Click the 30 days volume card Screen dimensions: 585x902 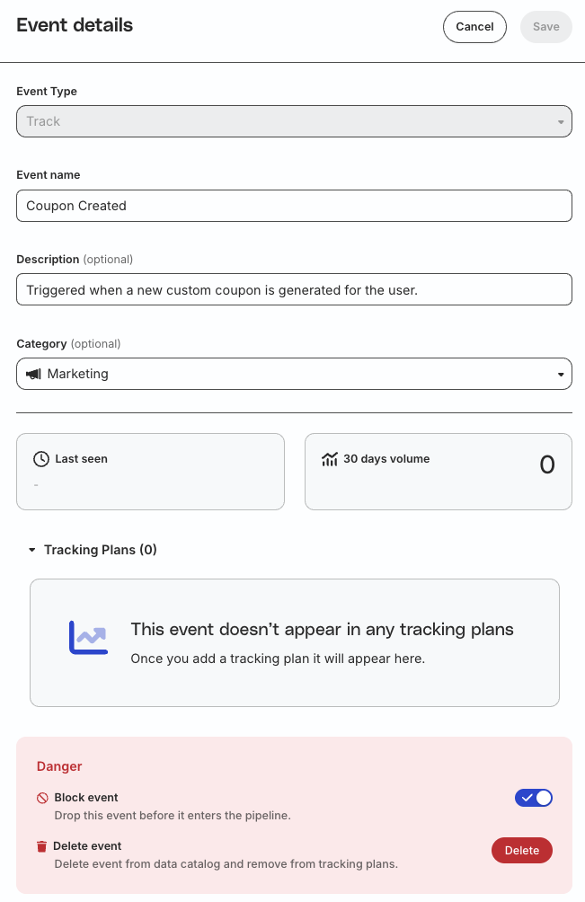pyautogui.click(x=439, y=472)
